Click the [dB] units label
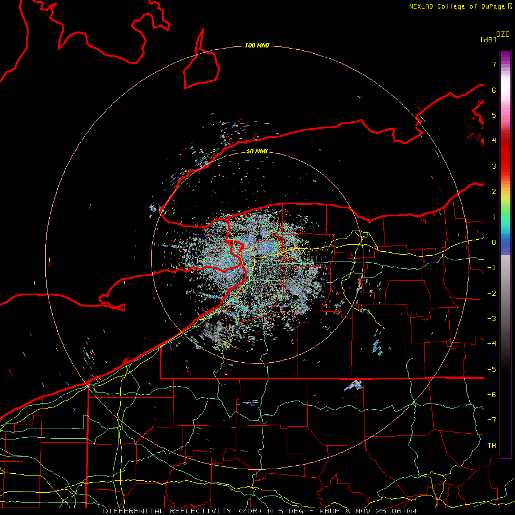 [488, 39]
